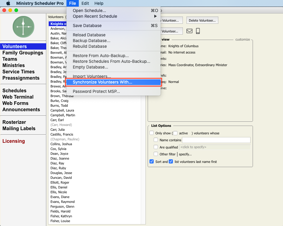This screenshot has height=226, width=283.
Task: Uncheck list volunteers last name first
Action: 171,161
